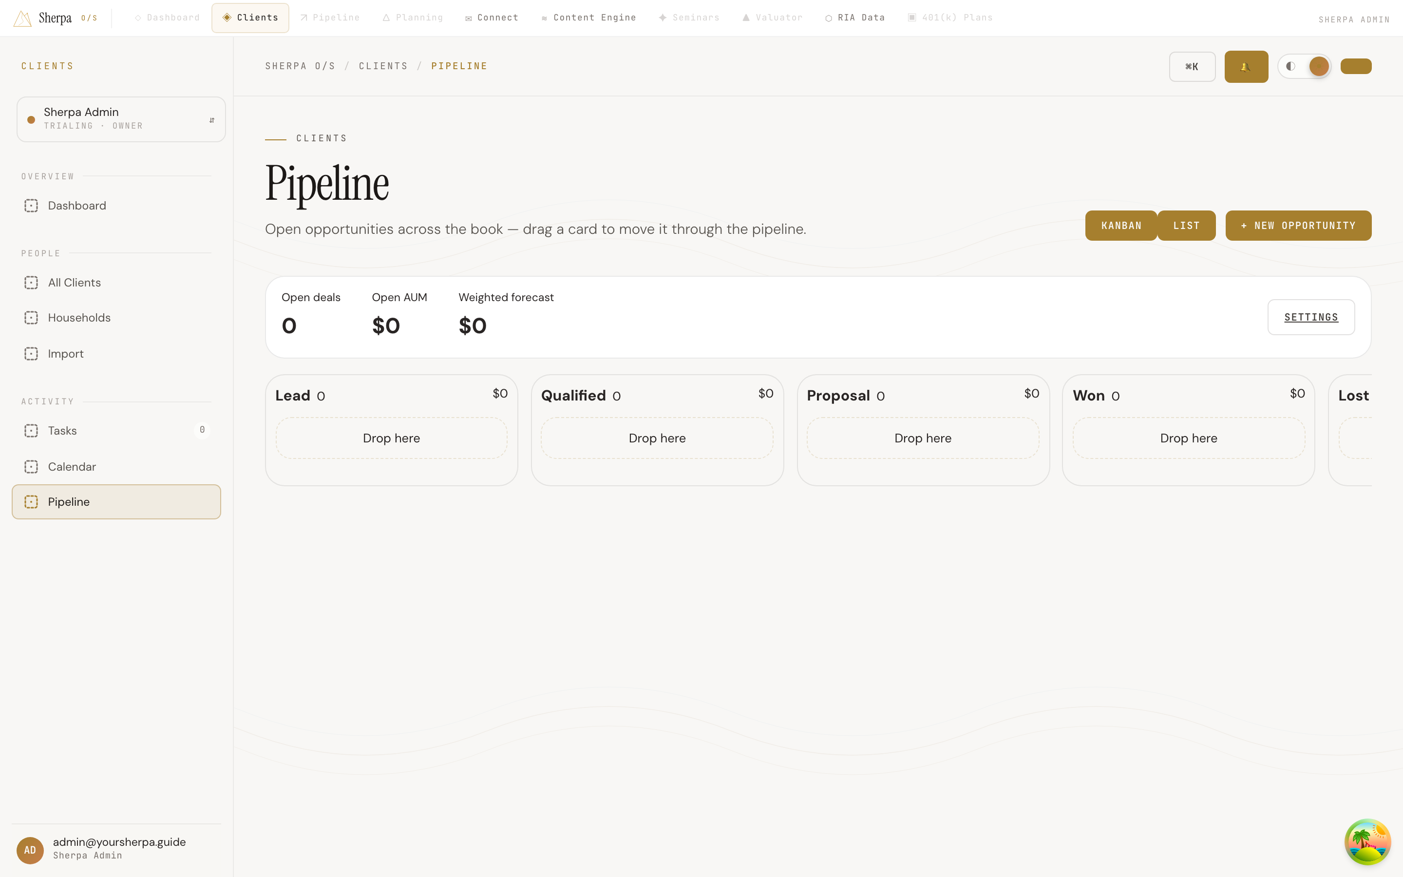
Task: Click the Open AUM $0 value
Action: [386, 326]
